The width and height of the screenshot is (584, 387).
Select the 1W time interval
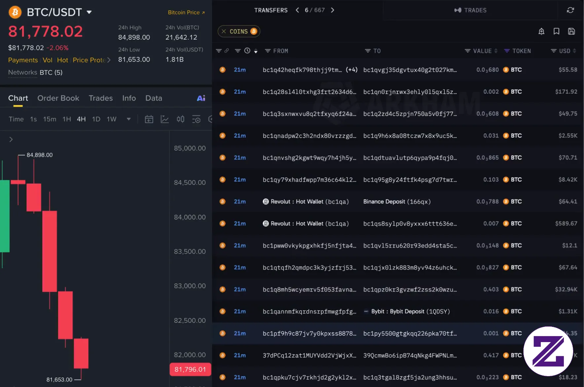(112, 119)
